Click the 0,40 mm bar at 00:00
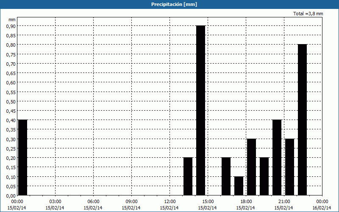 [x=23, y=157]
